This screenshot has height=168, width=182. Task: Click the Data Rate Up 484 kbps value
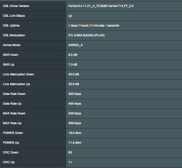click(x=75, y=104)
